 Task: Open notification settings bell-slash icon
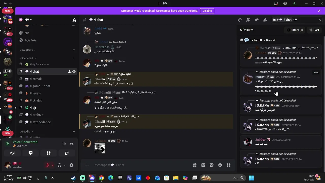click(x=248, y=20)
